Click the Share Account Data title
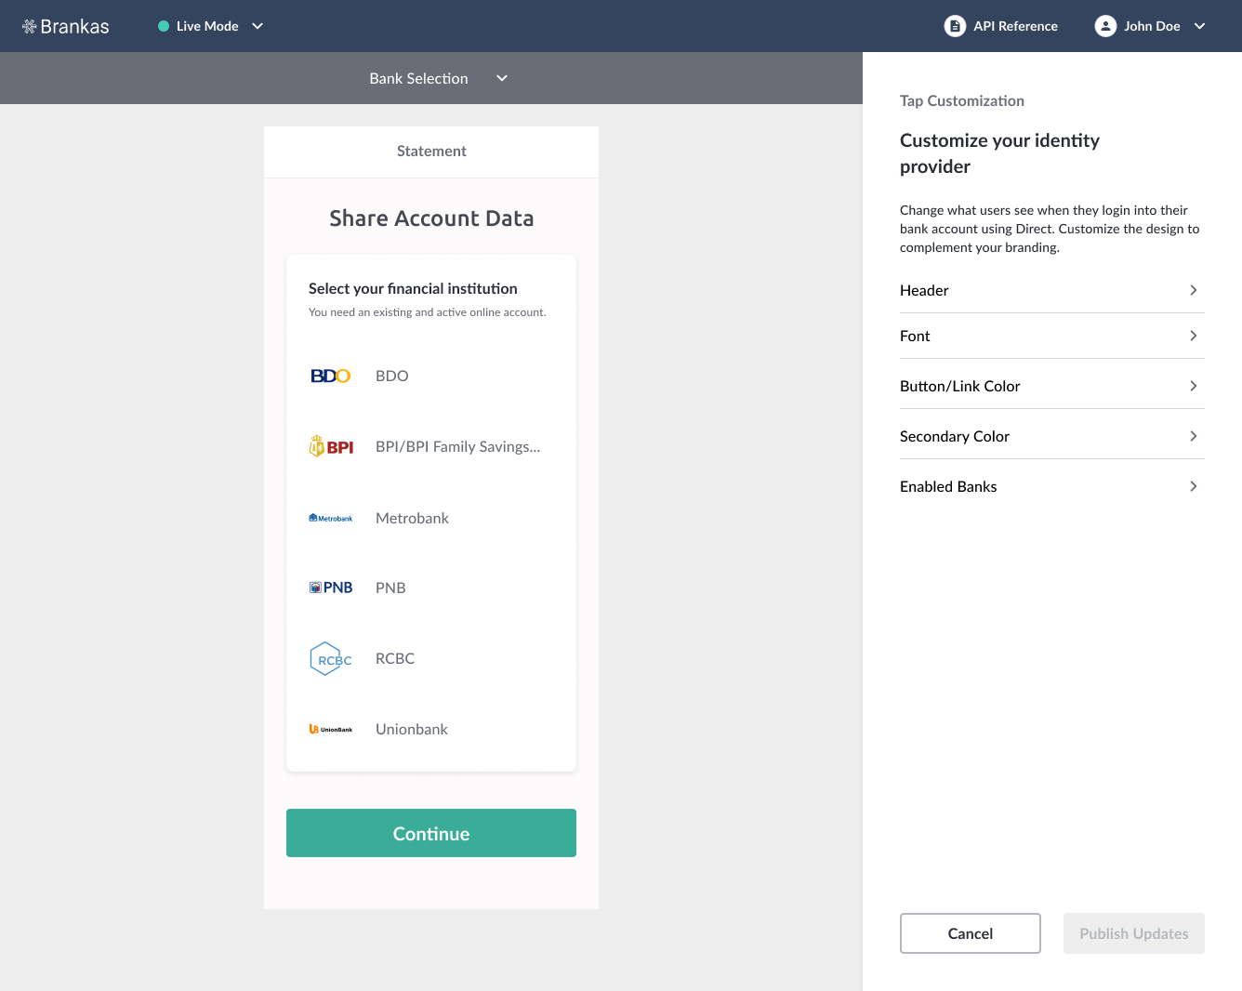Image resolution: width=1242 pixels, height=991 pixels. 431,218
